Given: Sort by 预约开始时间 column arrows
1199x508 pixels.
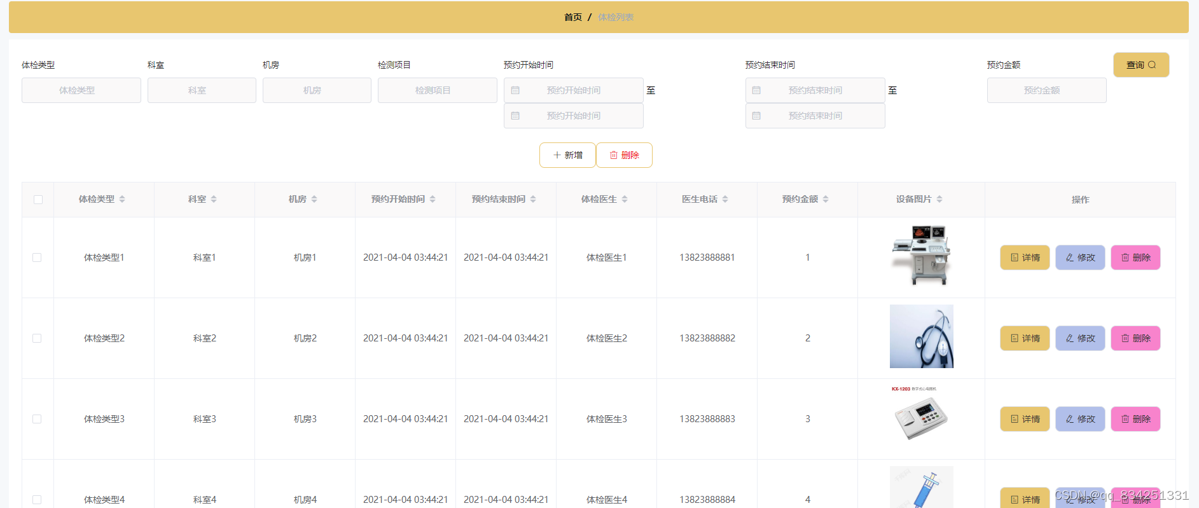Looking at the screenshot, I should point(433,199).
